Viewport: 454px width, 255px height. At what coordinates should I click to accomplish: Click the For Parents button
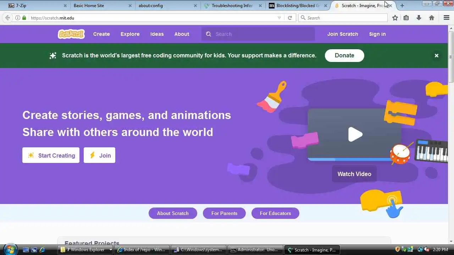click(x=224, y=213)
